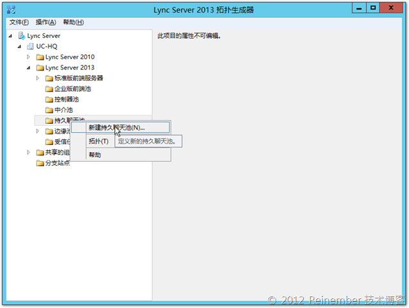The width and height of the screenshot is (409, 308).
Task: Expand the 标准版前端服务器 node
Action: [x=37, y=78]
